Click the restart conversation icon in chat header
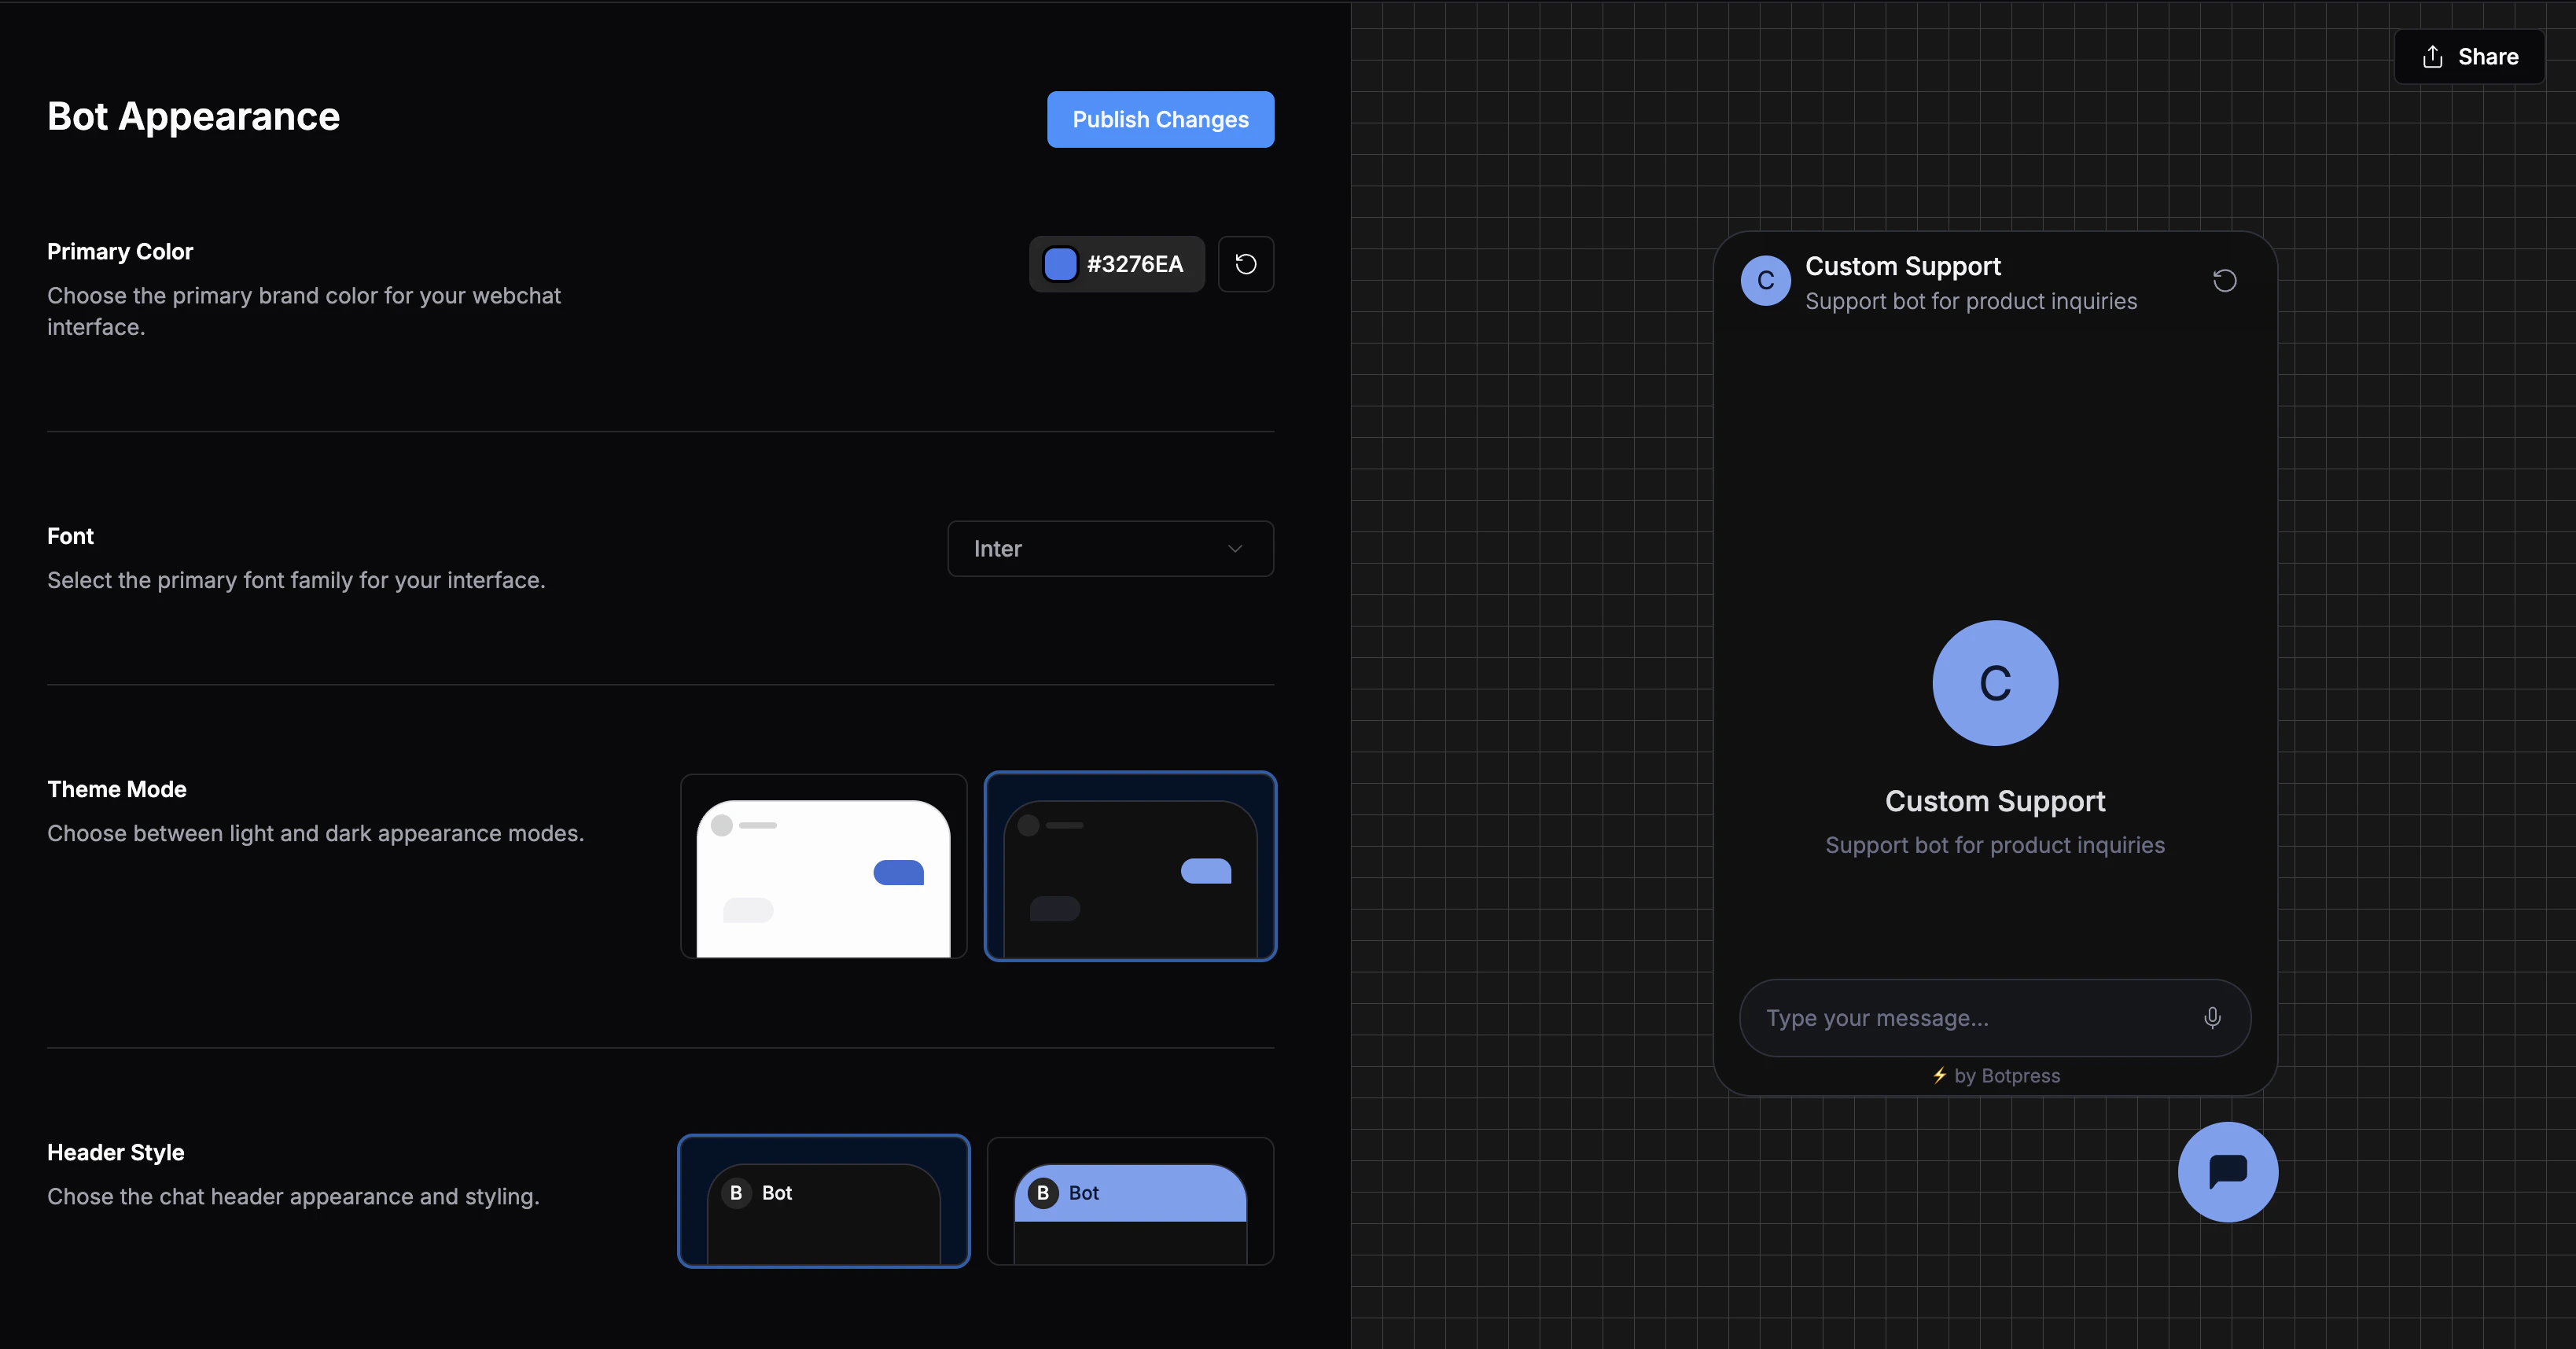The image size is (2576, 1349). tap(2224, 281)
